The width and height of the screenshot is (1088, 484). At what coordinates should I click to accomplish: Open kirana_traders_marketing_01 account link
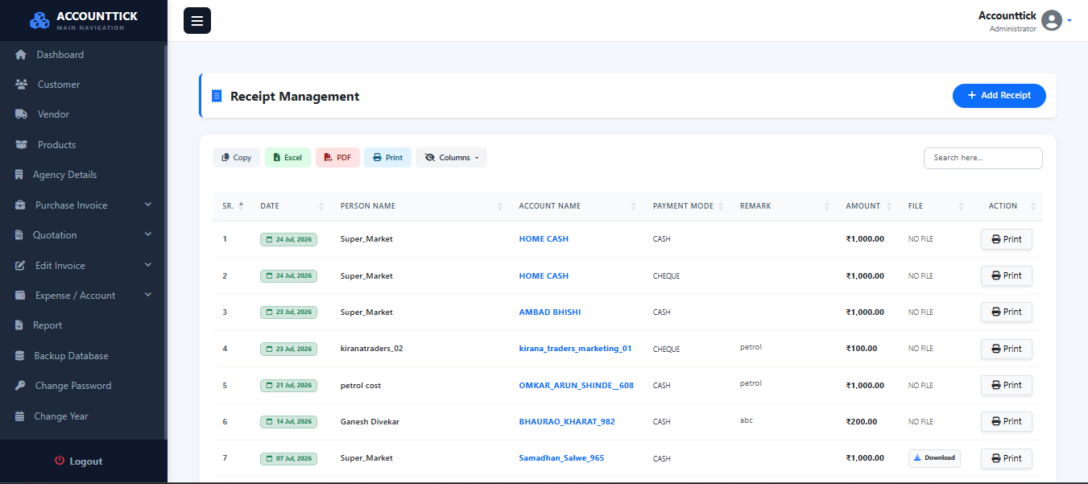coord(575,349)
